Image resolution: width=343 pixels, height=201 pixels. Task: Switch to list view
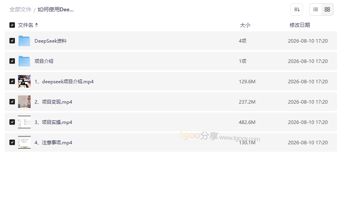pos(315,9)
